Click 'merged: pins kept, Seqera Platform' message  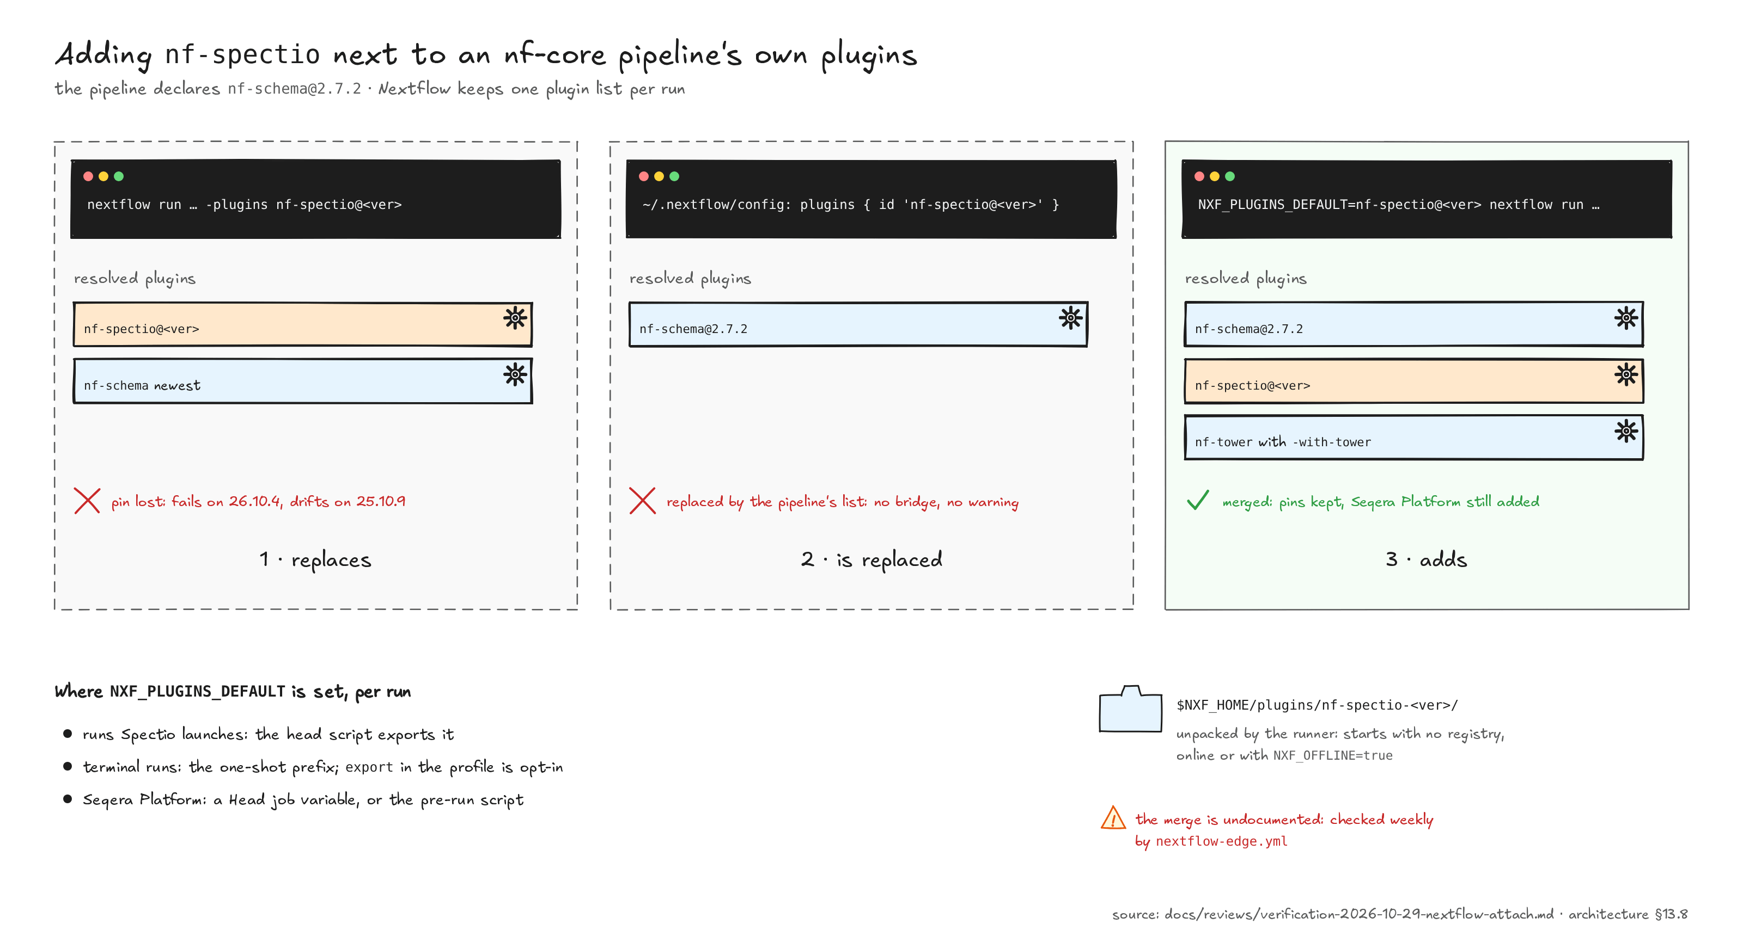[1380, 501]
